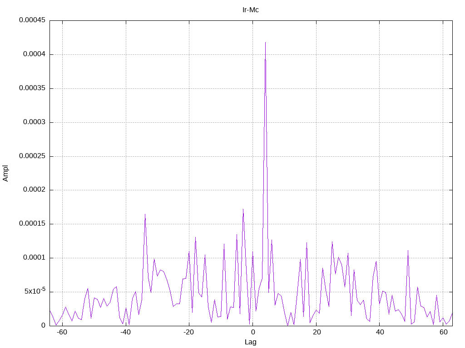
Task: Click the Ir-Mc plot title
Action: coord(251,10)
